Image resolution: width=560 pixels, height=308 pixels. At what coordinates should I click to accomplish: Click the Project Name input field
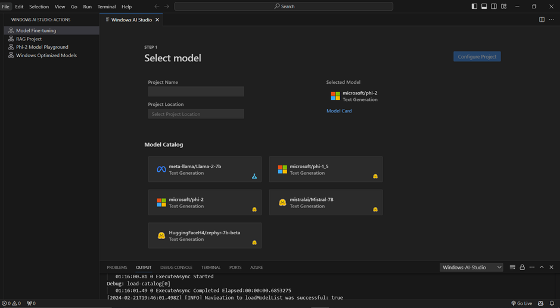(x=196, y=92)
